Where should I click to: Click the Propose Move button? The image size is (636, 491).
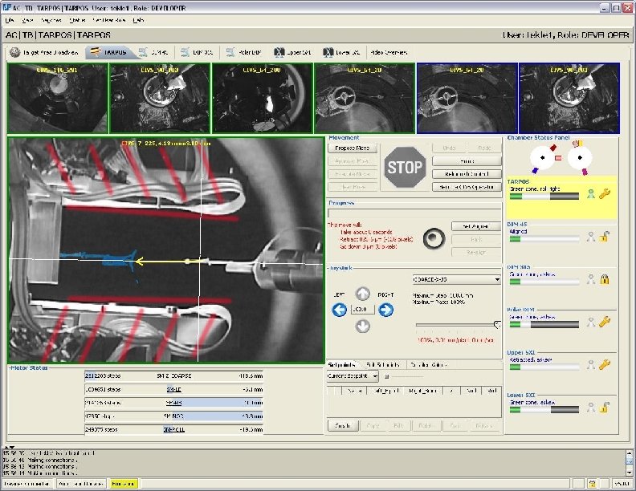click(352, 148)
